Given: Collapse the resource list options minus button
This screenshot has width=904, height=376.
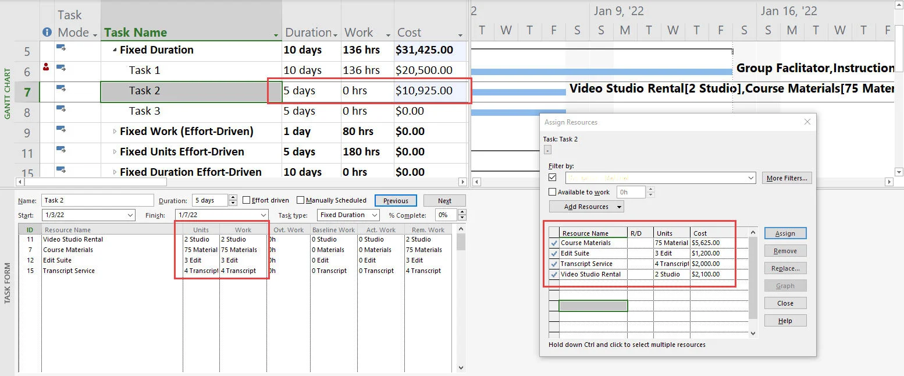Looking at the screenshot, I should (x=547, y=150).
